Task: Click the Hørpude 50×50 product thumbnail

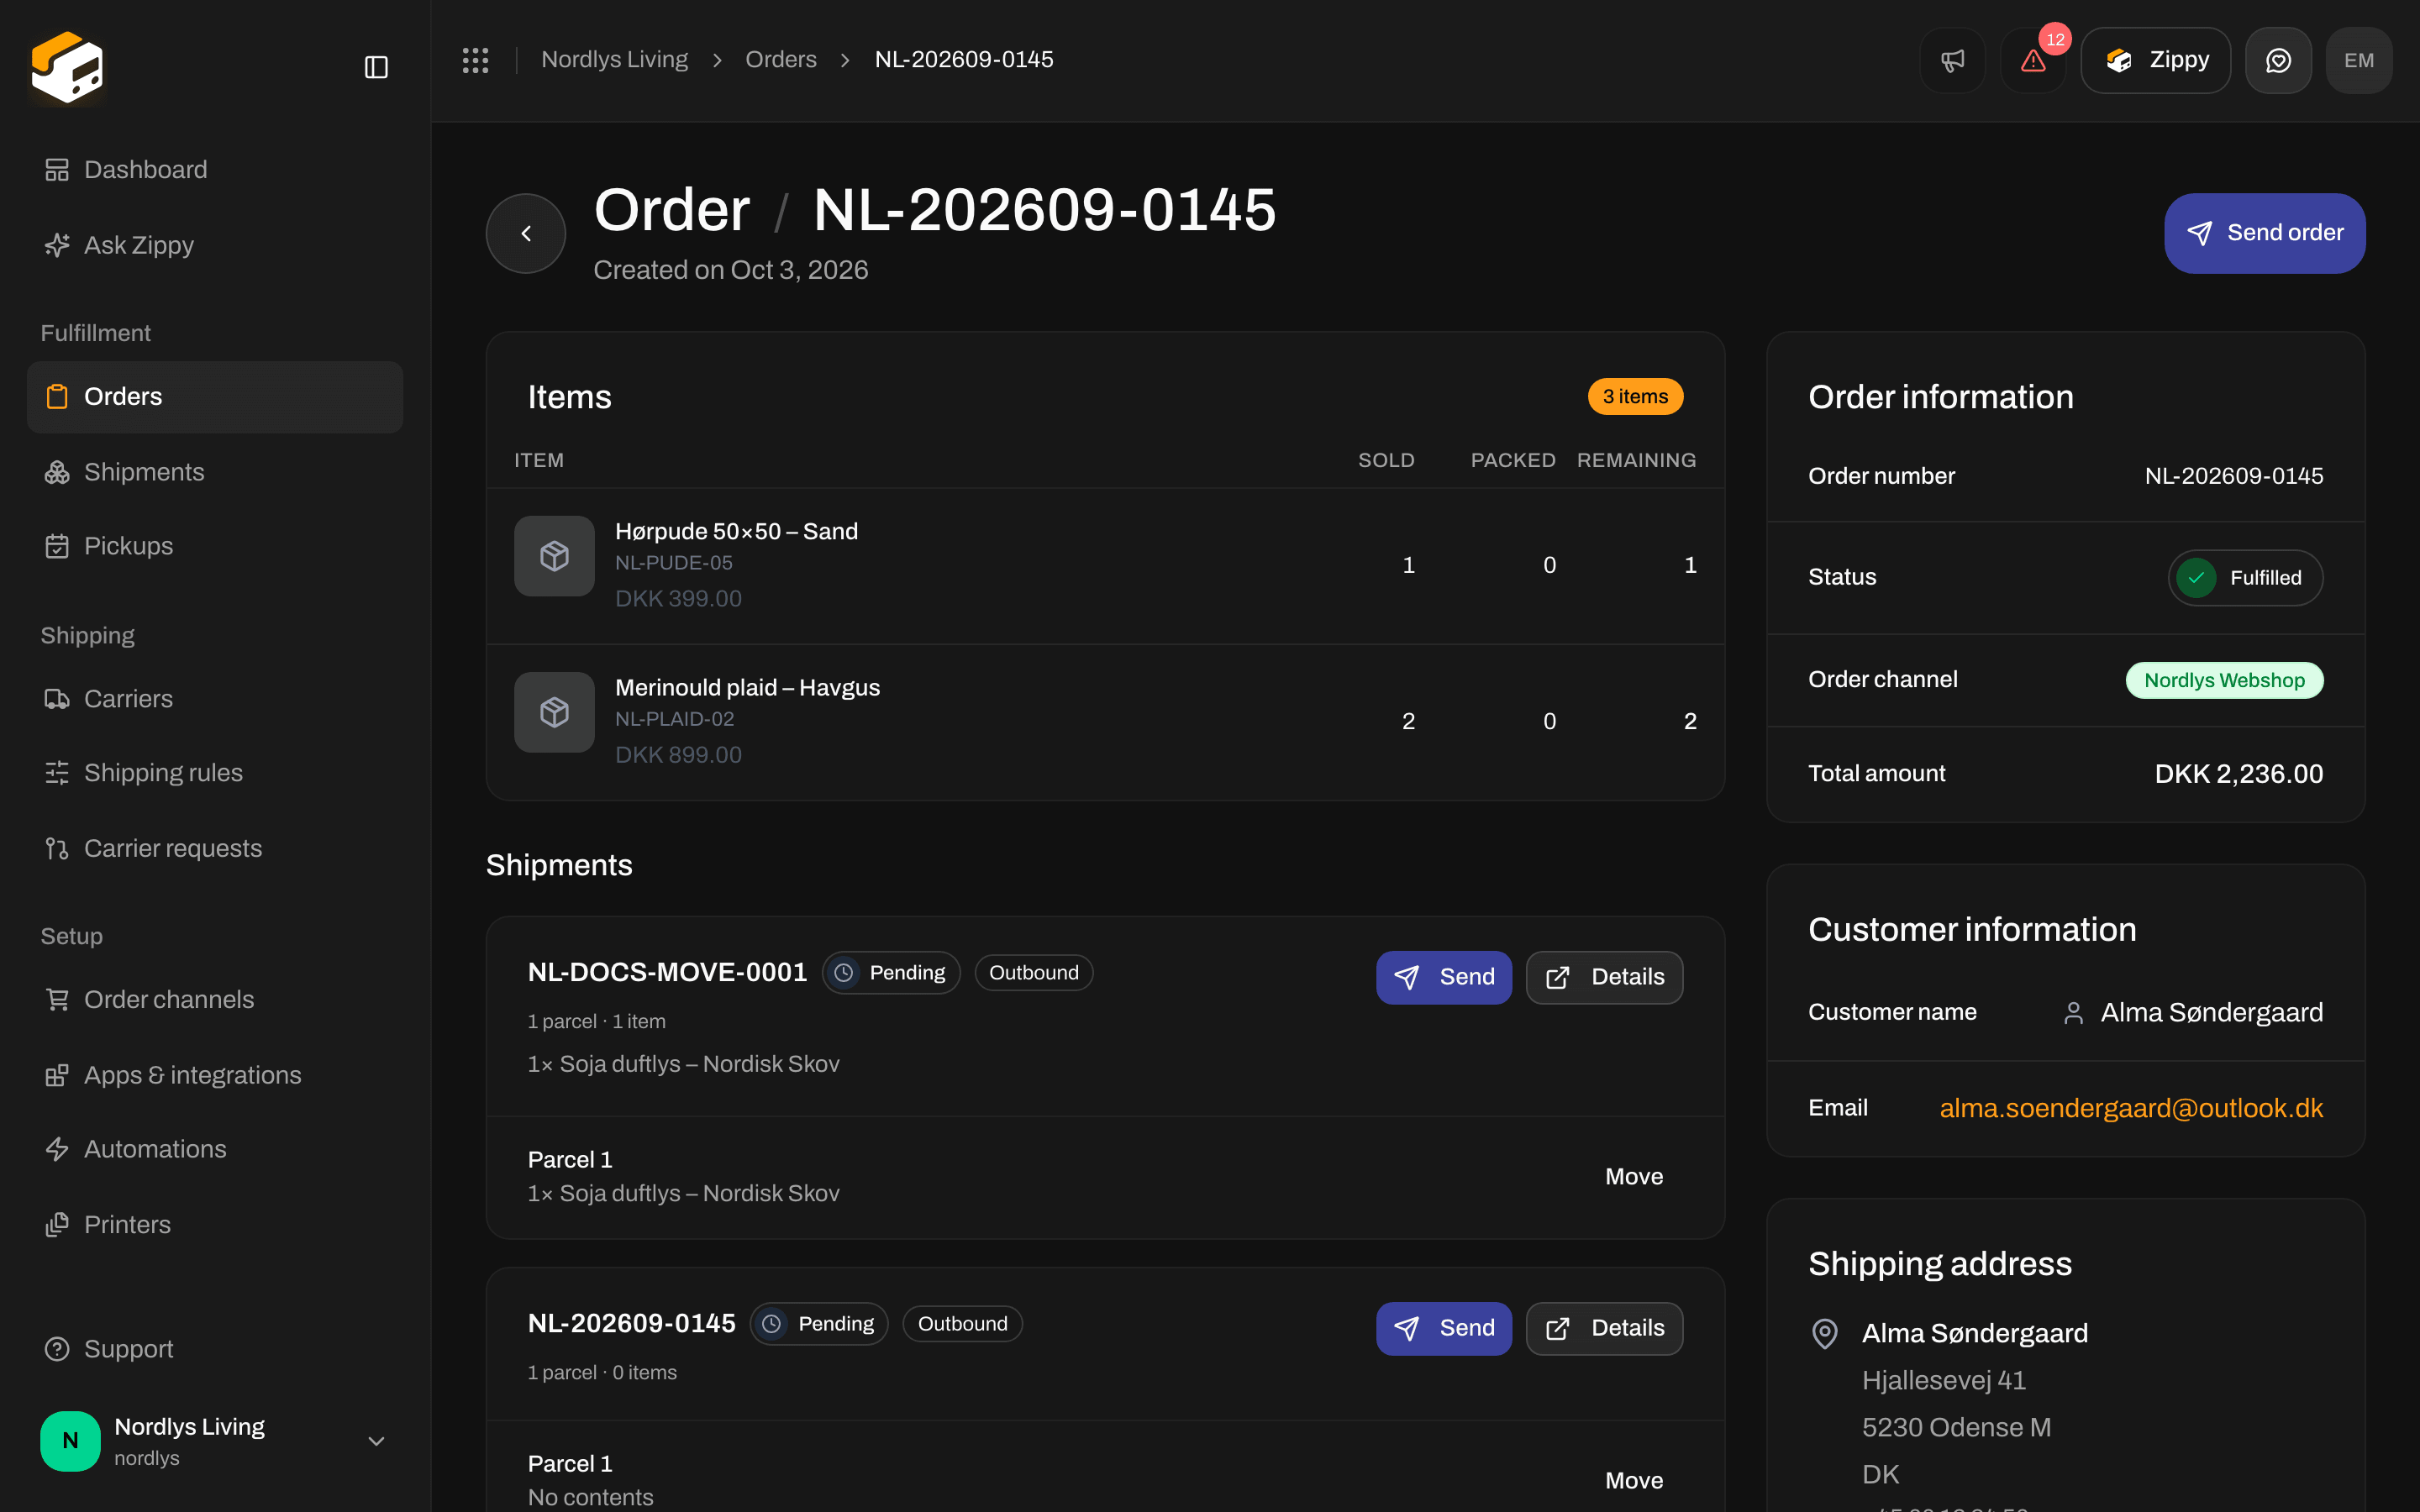Action: pyautogui.click(x=554, y=556)
